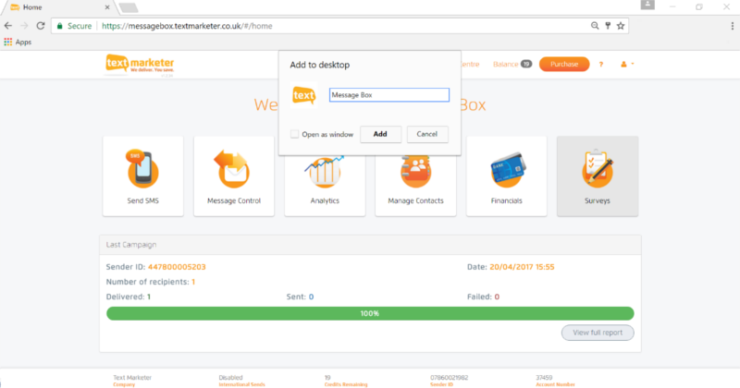The height and width of the screenshot is (388, 740).
Task: Click the question mark help icon
Action: (601, 65)
